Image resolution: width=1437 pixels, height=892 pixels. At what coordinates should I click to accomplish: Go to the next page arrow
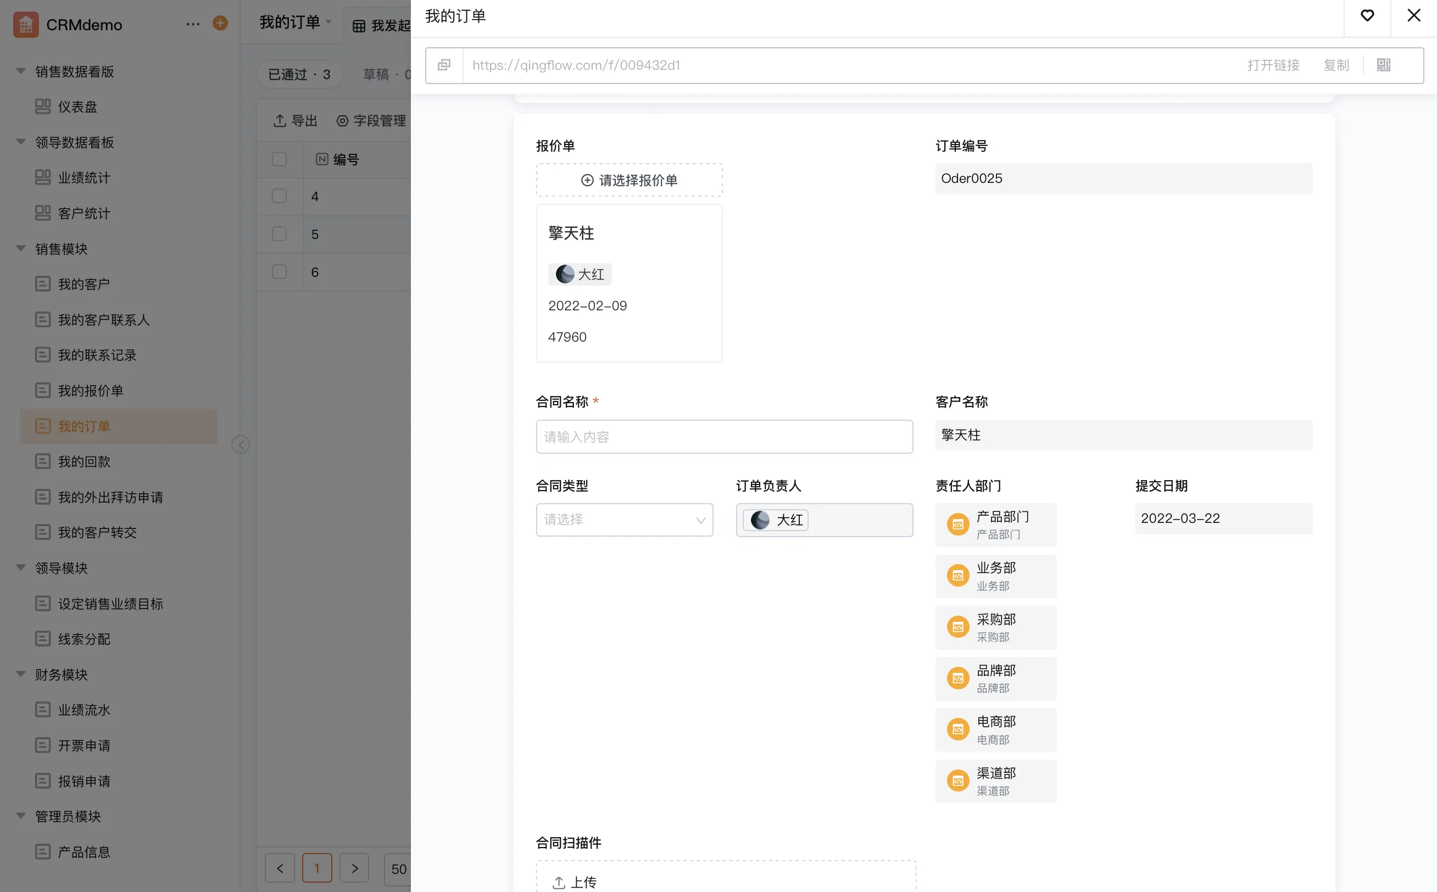coord(354,868)
